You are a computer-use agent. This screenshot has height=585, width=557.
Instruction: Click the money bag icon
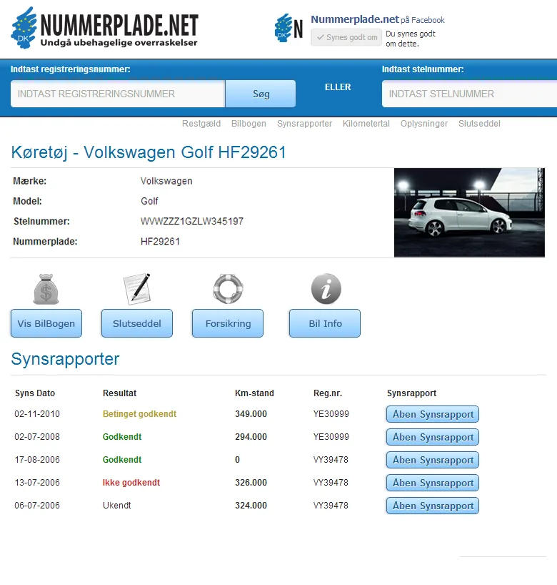point(46,289)
